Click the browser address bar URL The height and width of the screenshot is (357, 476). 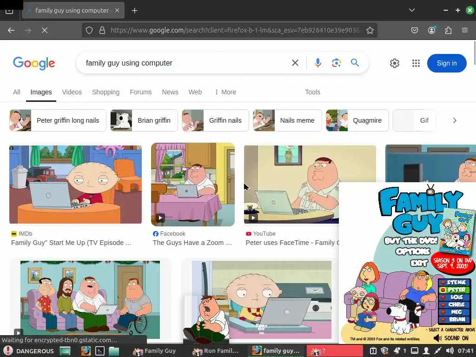(235, 30)
